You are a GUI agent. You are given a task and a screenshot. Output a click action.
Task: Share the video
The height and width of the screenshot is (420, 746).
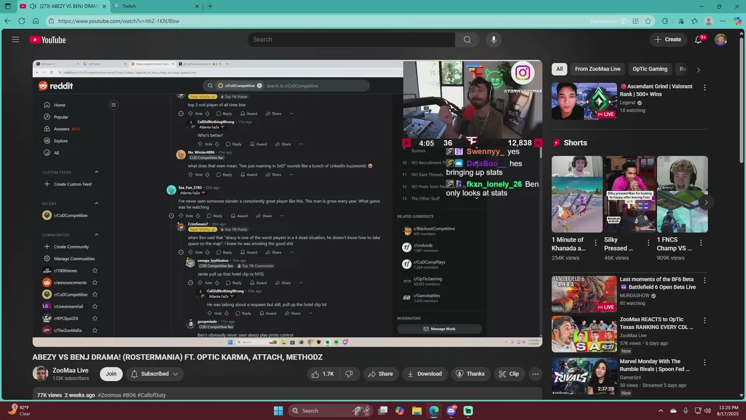pos(379,374)
